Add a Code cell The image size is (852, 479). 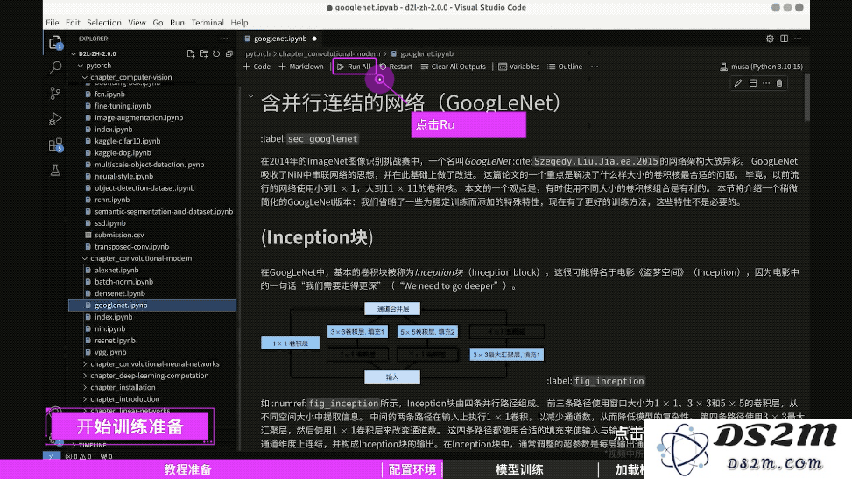click(257, 67)
